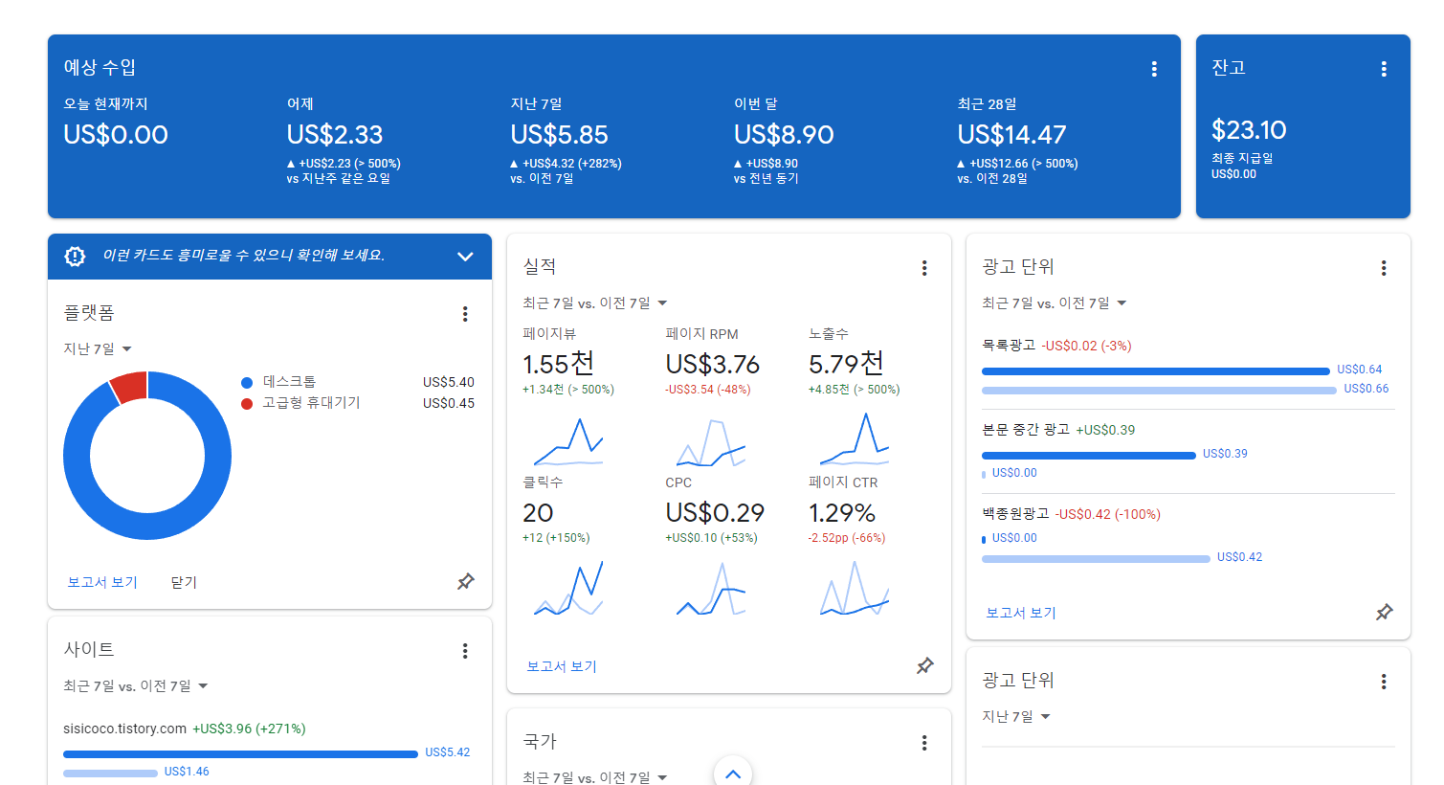Click the CPC sparkline chart
The height and width of the screenshot is (785, 1444).
tap(711, 588)
